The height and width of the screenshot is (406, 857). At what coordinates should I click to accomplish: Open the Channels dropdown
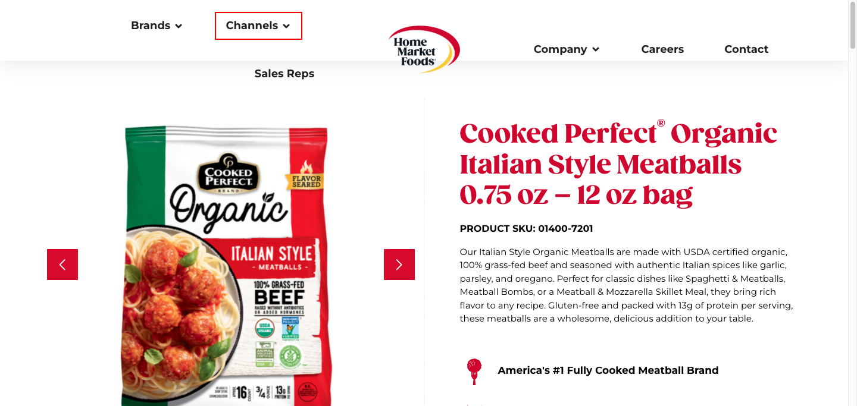pos(258,26)
